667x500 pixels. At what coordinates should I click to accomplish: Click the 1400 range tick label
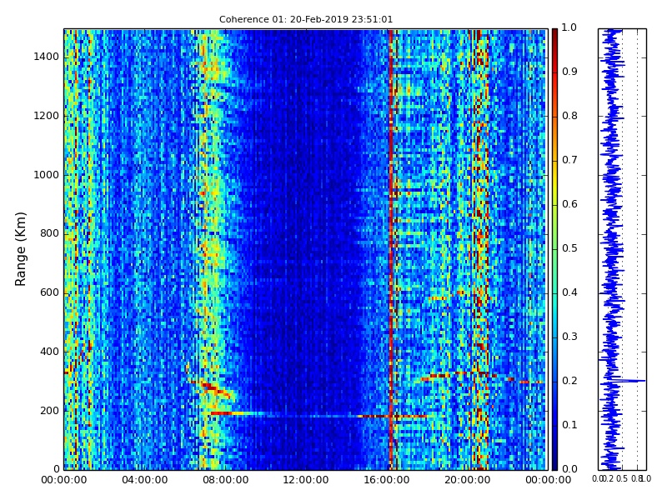pyautogui.click(x=47, y=57)
